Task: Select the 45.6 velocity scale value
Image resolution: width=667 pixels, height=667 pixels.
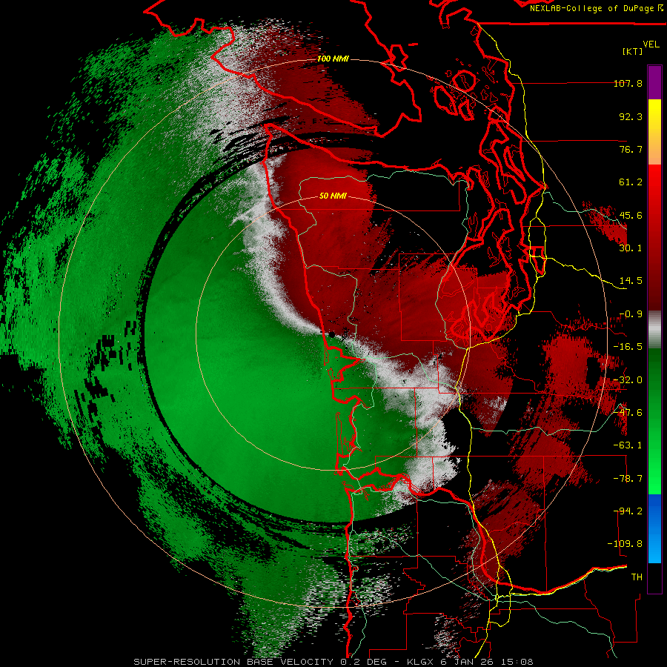Action: (631, 215)
